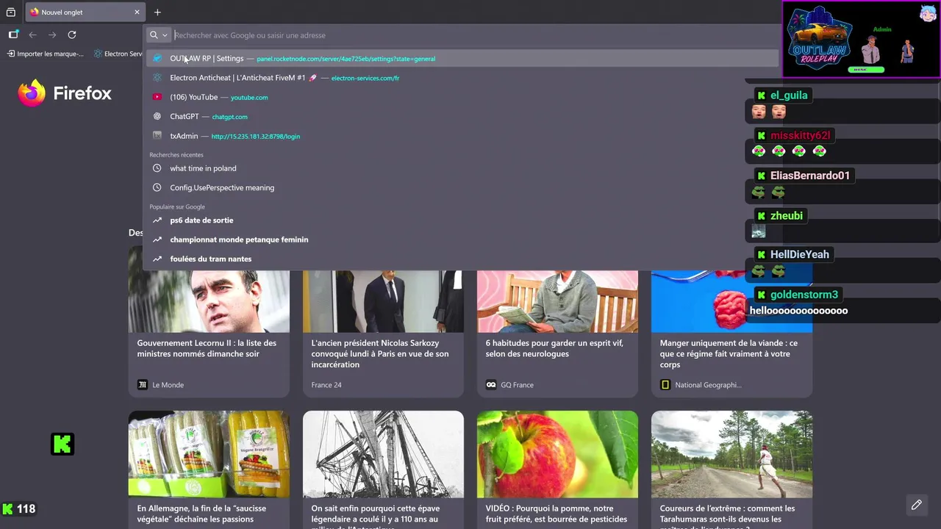This screenshot has height=529, width=941.
Task: Open Coureurs de l'extrême article title
Action: click(x=727, y=516)
